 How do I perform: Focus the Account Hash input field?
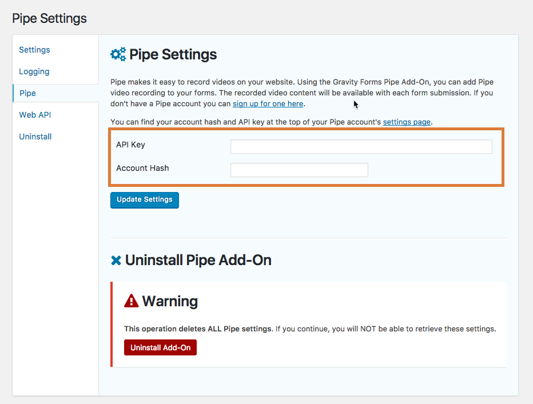coord(299,170)
